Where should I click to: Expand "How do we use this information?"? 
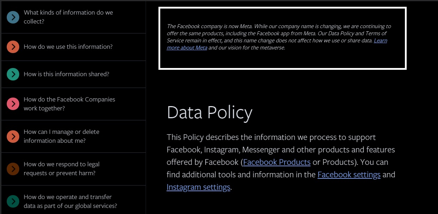[x=68, y=47]
